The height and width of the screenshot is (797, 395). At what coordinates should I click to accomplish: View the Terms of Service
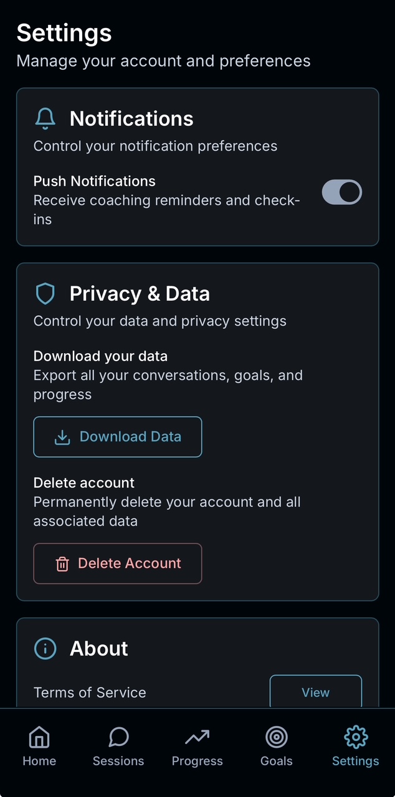(x=315, y=692)
